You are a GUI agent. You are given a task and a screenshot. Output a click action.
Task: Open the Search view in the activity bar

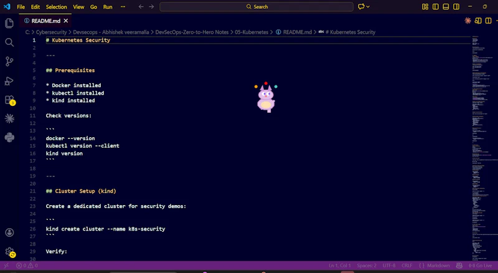pyautogui.click(x=9, y=42)
